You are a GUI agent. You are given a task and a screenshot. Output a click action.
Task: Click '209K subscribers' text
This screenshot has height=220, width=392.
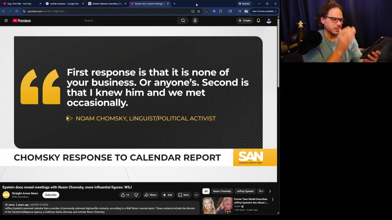20,197
